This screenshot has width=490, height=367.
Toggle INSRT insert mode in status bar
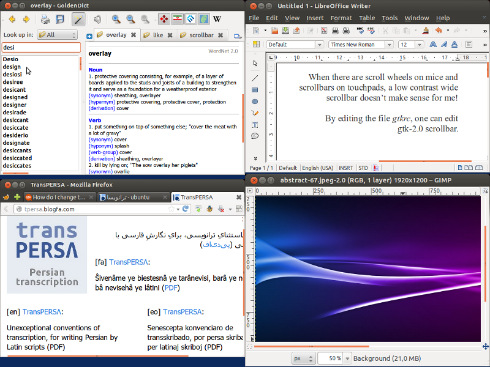345,168
